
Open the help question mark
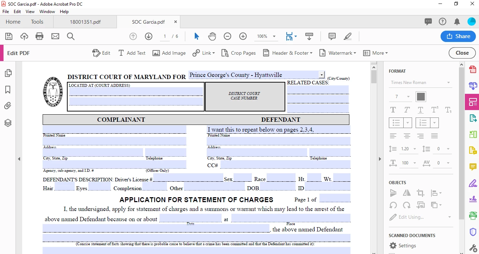[442, 22]
